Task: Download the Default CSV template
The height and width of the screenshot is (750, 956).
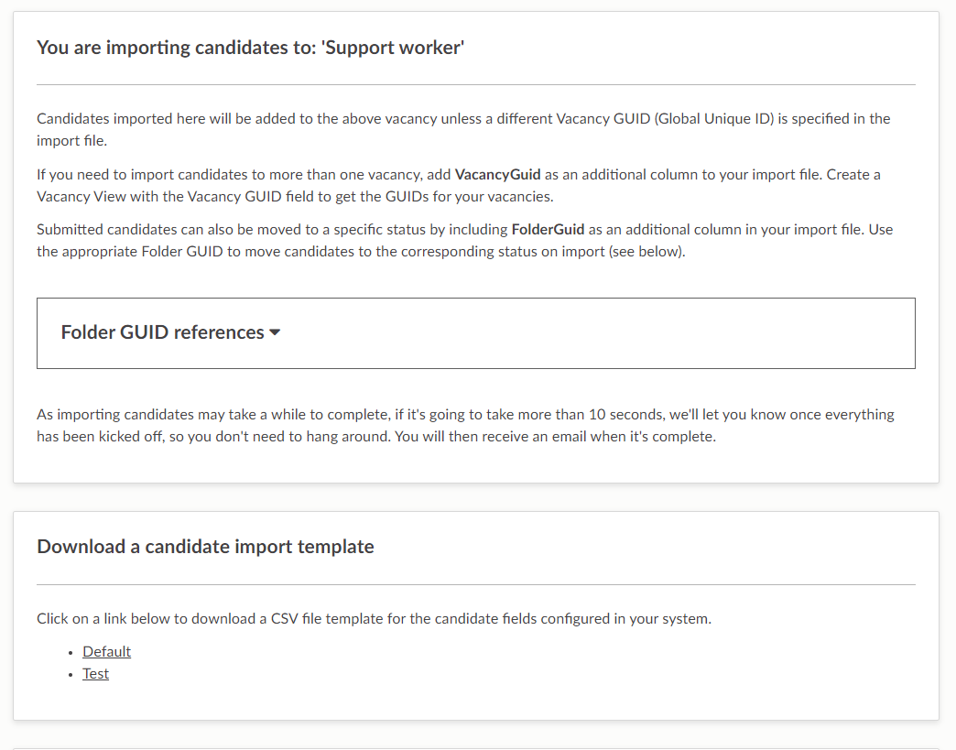Action: [106, 651]
